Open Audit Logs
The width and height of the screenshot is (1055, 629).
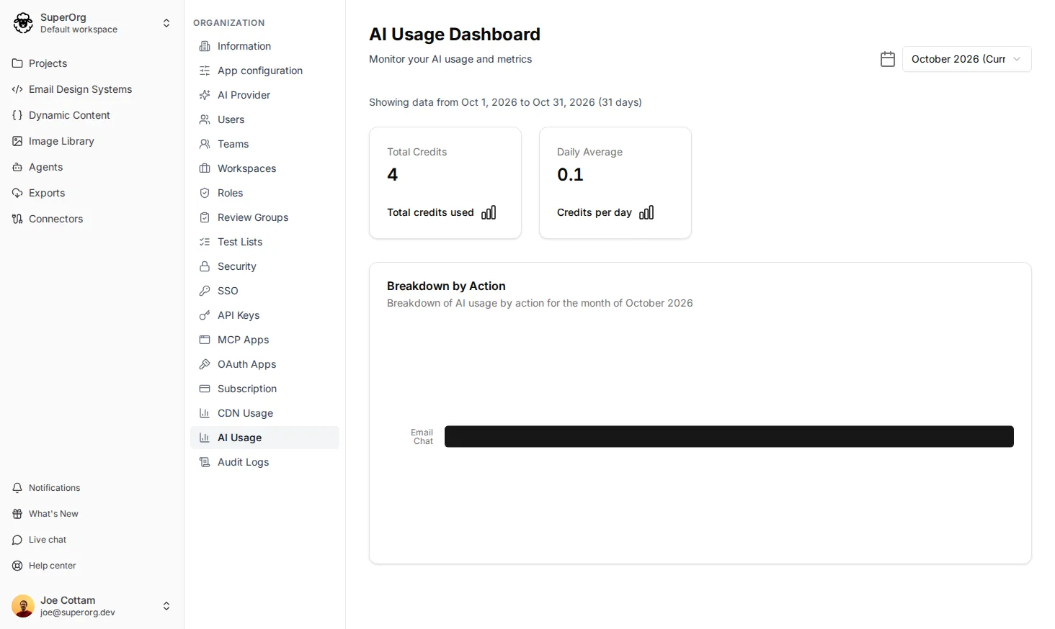coord(264,462)
